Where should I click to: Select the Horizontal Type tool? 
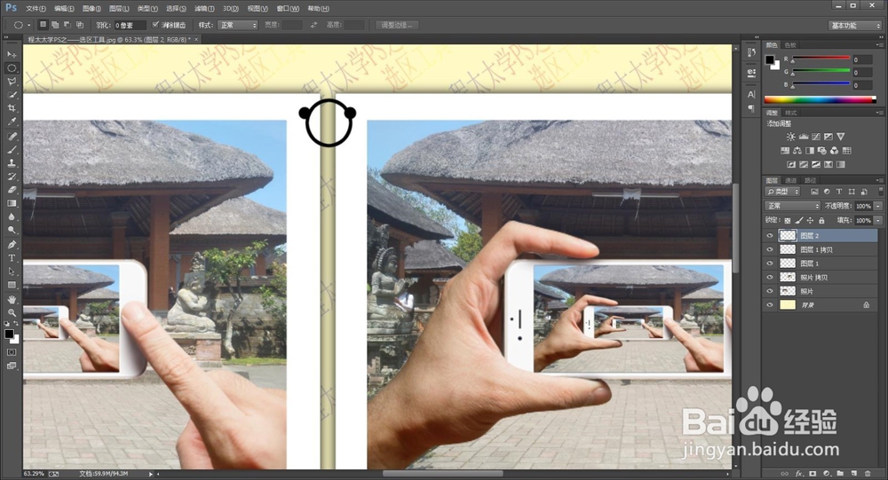[x=12, y=258]
